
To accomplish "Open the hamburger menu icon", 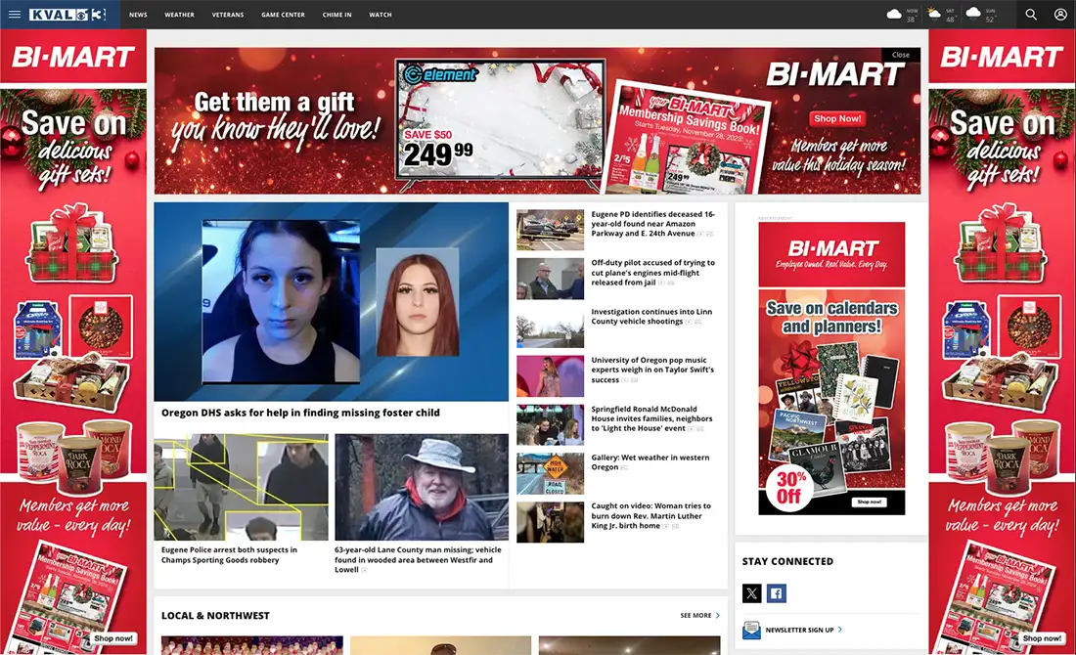I will point(15,14).
